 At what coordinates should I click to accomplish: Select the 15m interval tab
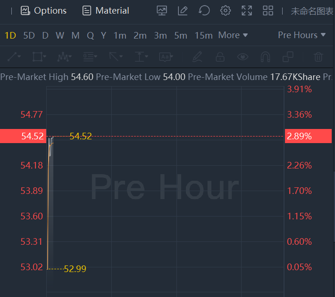point(203,35)
